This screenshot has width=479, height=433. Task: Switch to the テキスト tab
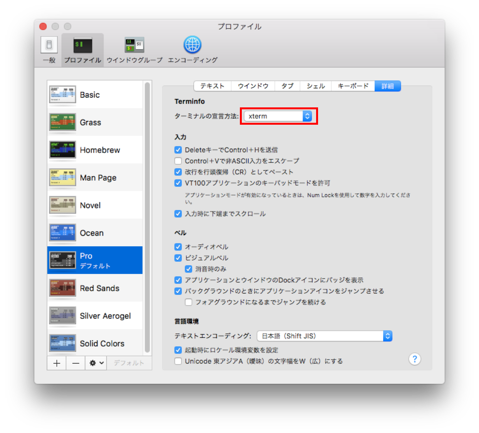click(212, 86)
